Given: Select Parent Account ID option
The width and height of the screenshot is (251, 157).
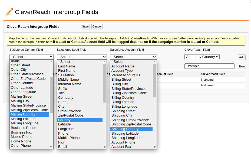Looking at the screenshot, I should 131,75.
